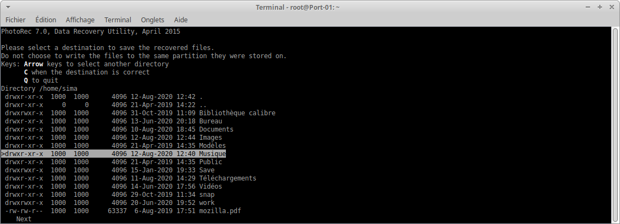Screen dimensions: 620x224
Task: Open the Édition menu
Action: [46, 20]
